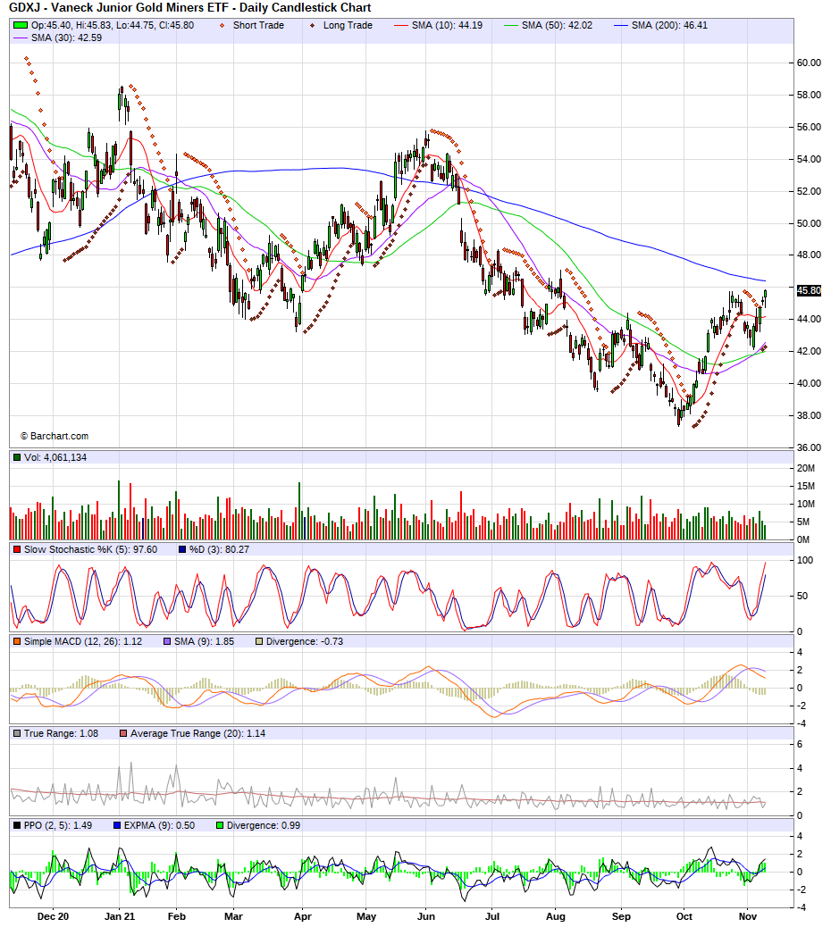Click the 20M volume axis label
The width and height of the screenshot is (831, 944).
(806, 468)
